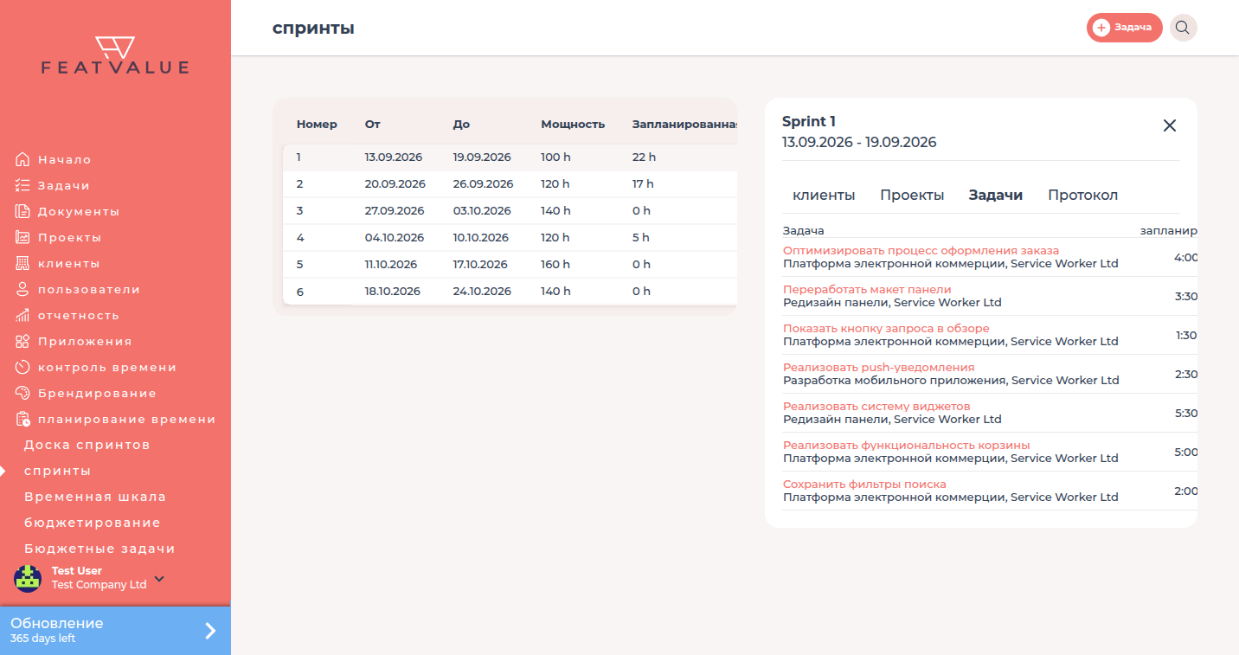
Task: Click the 5:30 planned time value
Action: [x=1186, y=414]
